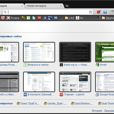
Task: Open the YouTube bookmark
Action: [x=3, y=18]
